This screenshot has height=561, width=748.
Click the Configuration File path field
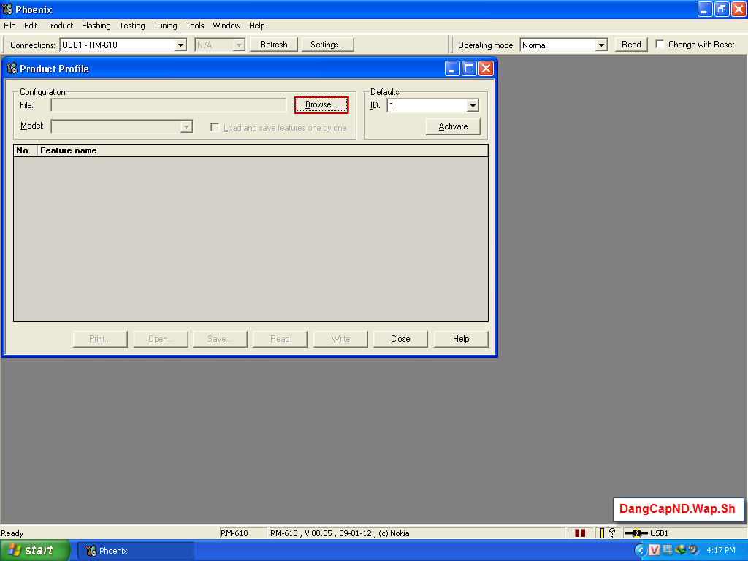[x=169, y=105]
